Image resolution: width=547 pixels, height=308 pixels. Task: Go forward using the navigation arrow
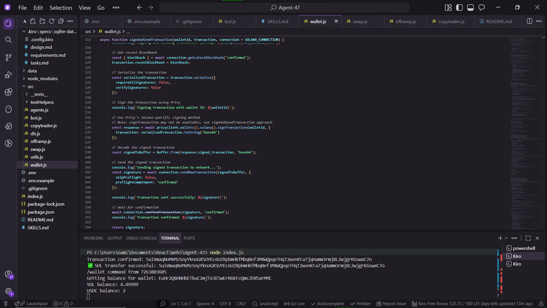coord(151,7)
